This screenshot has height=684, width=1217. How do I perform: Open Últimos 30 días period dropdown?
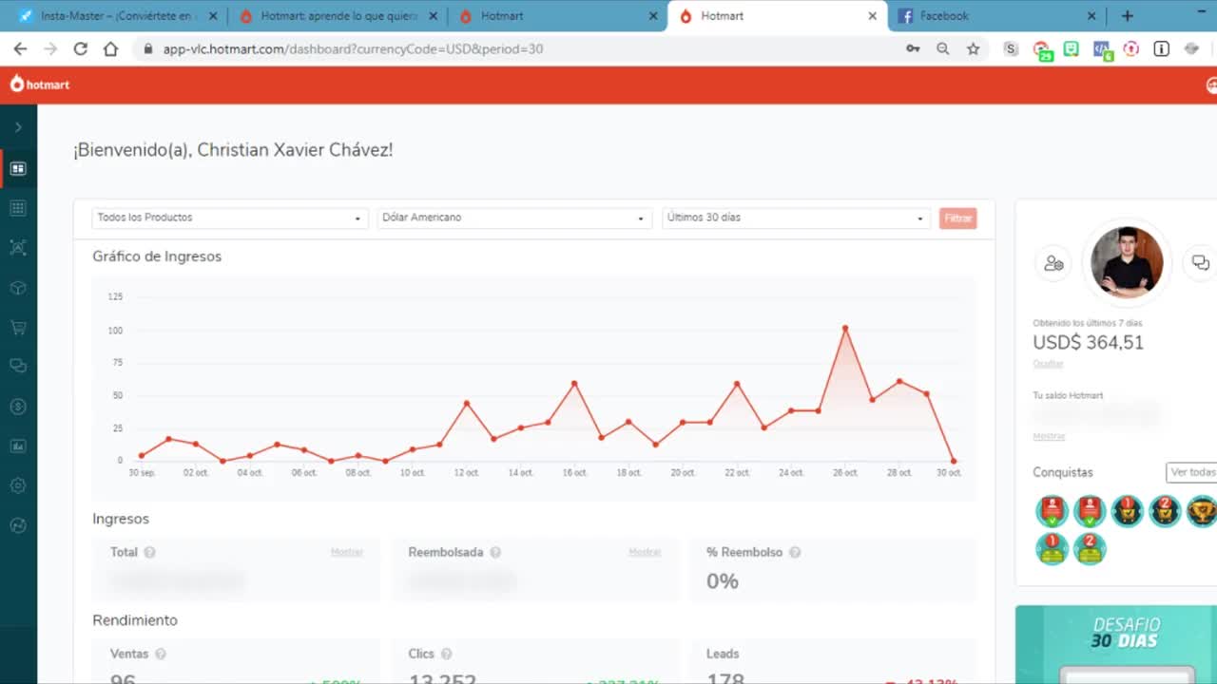(x=796, y=218)
